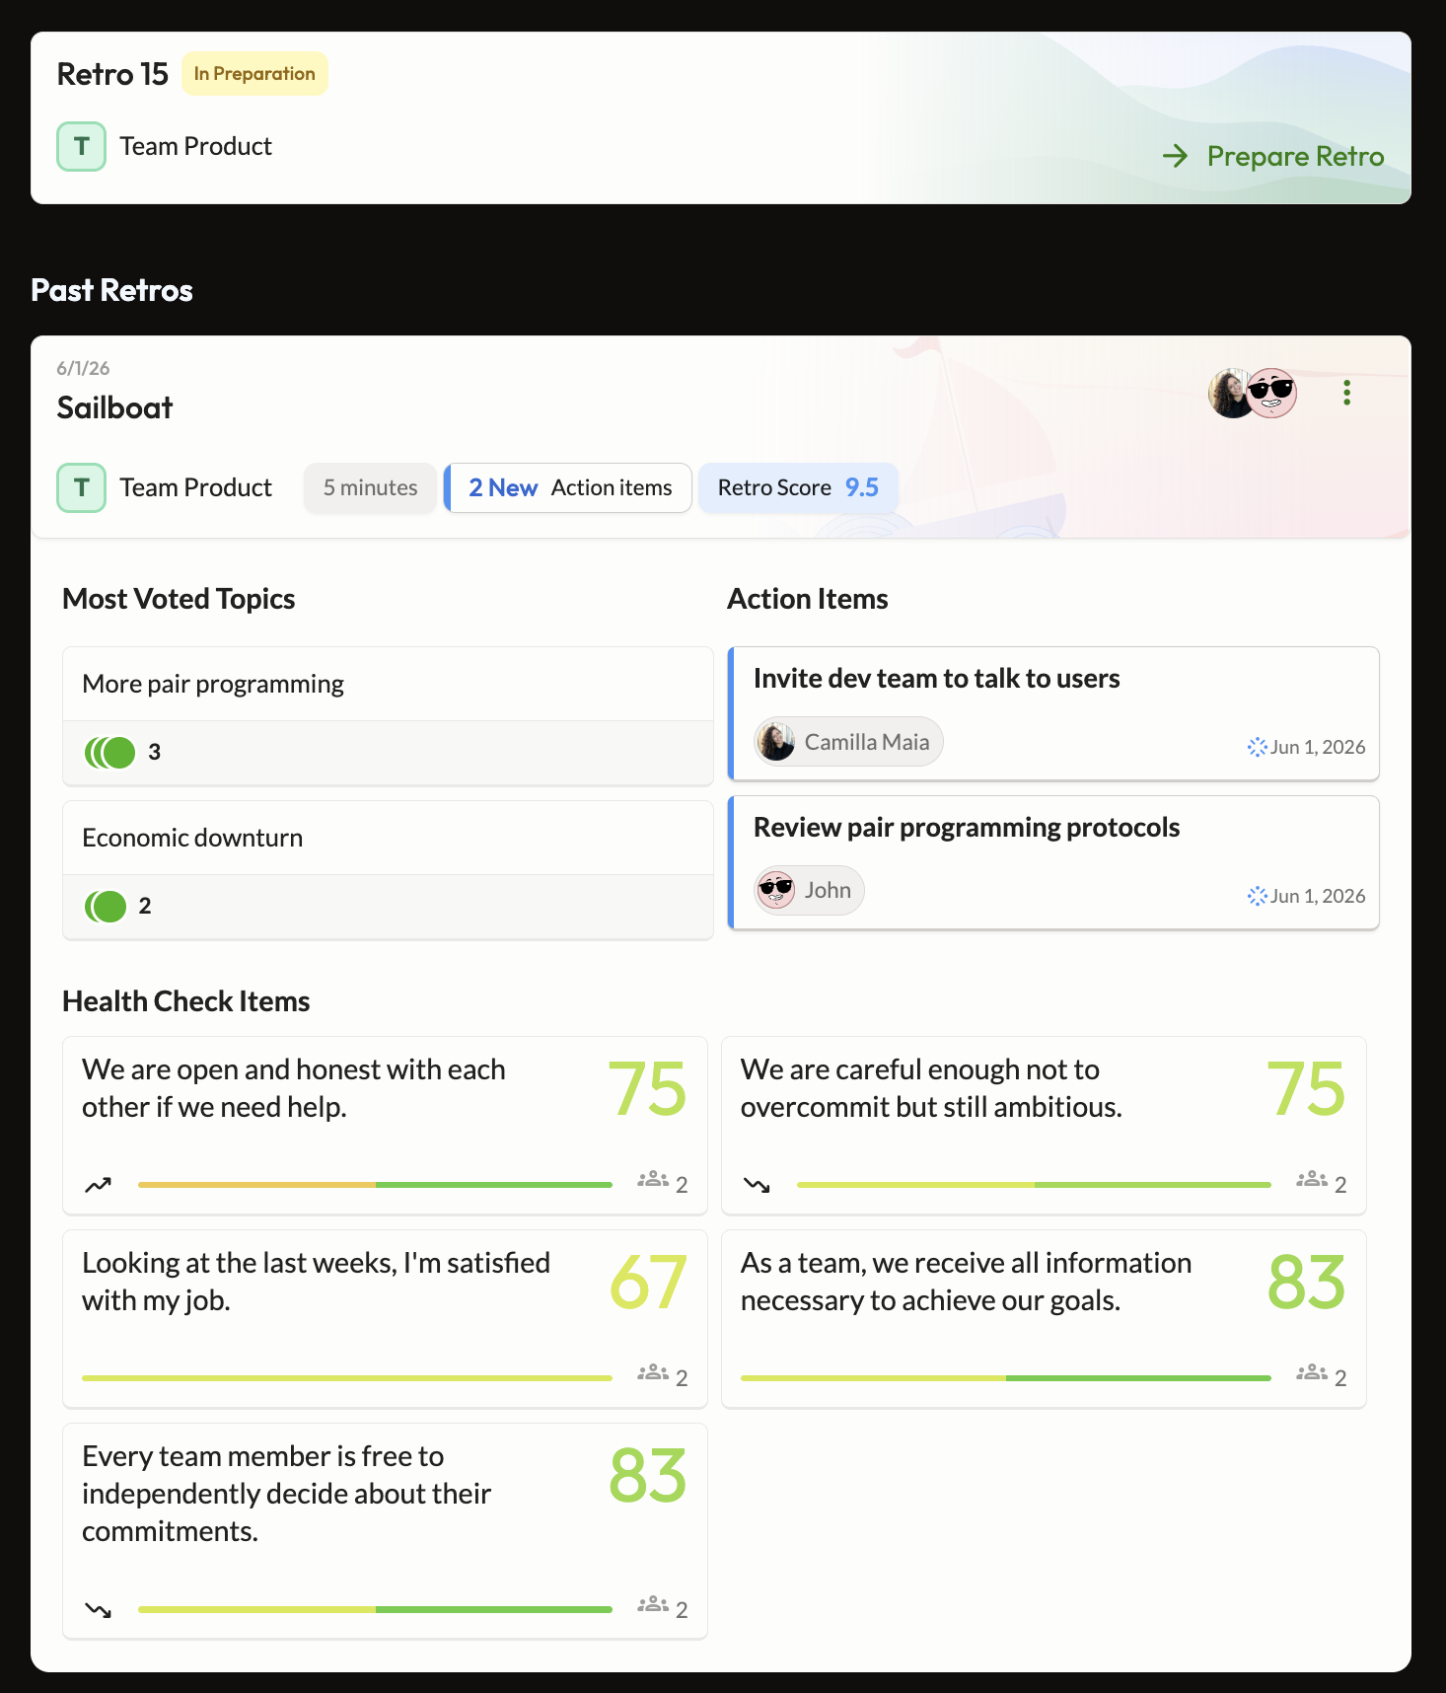Click the upward trend arrow on open and honest item
This screenshot has height=1693, width=1446.
(x=98, y=1185)
